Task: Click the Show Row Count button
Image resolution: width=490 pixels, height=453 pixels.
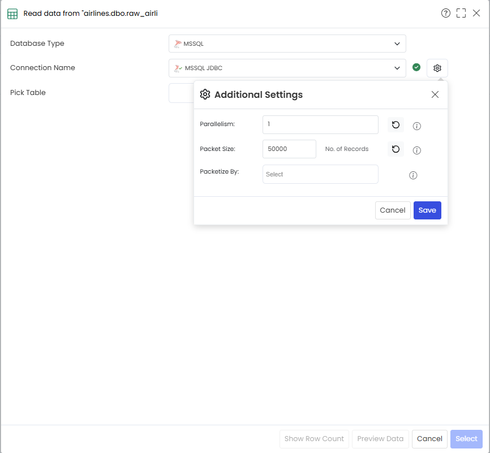Action: pyautogui.click(x=314, y=439)
